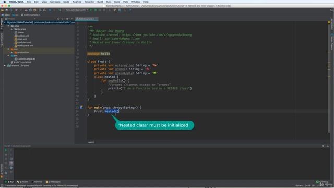Click the Redo toolbar icon
Screen dimensions: 334x188
click(21, 10)
